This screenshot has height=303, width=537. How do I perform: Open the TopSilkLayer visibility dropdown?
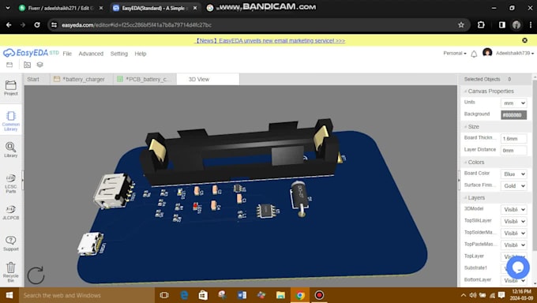(514, 221)
